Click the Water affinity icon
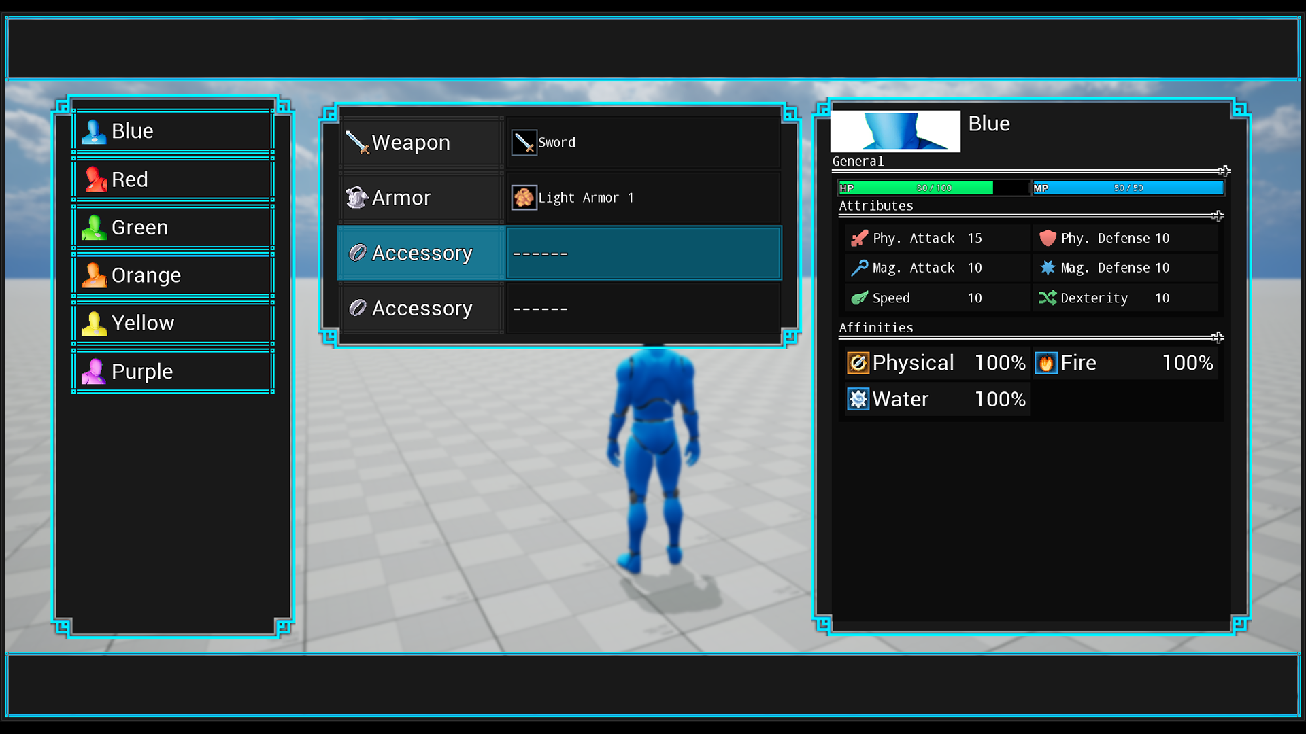 [858, 399]
